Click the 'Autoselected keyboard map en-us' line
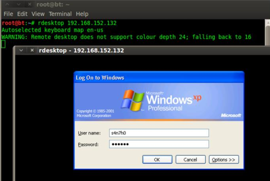Screen dimensions: 270x181 click(x=52, y=30)
